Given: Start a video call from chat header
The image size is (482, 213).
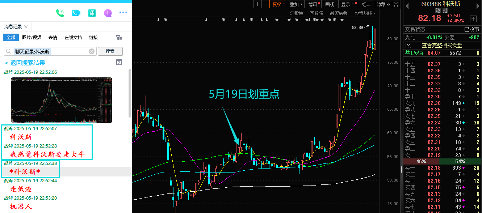Looking at the screenshot, I should pyautogui.click(x=76, y=13).
